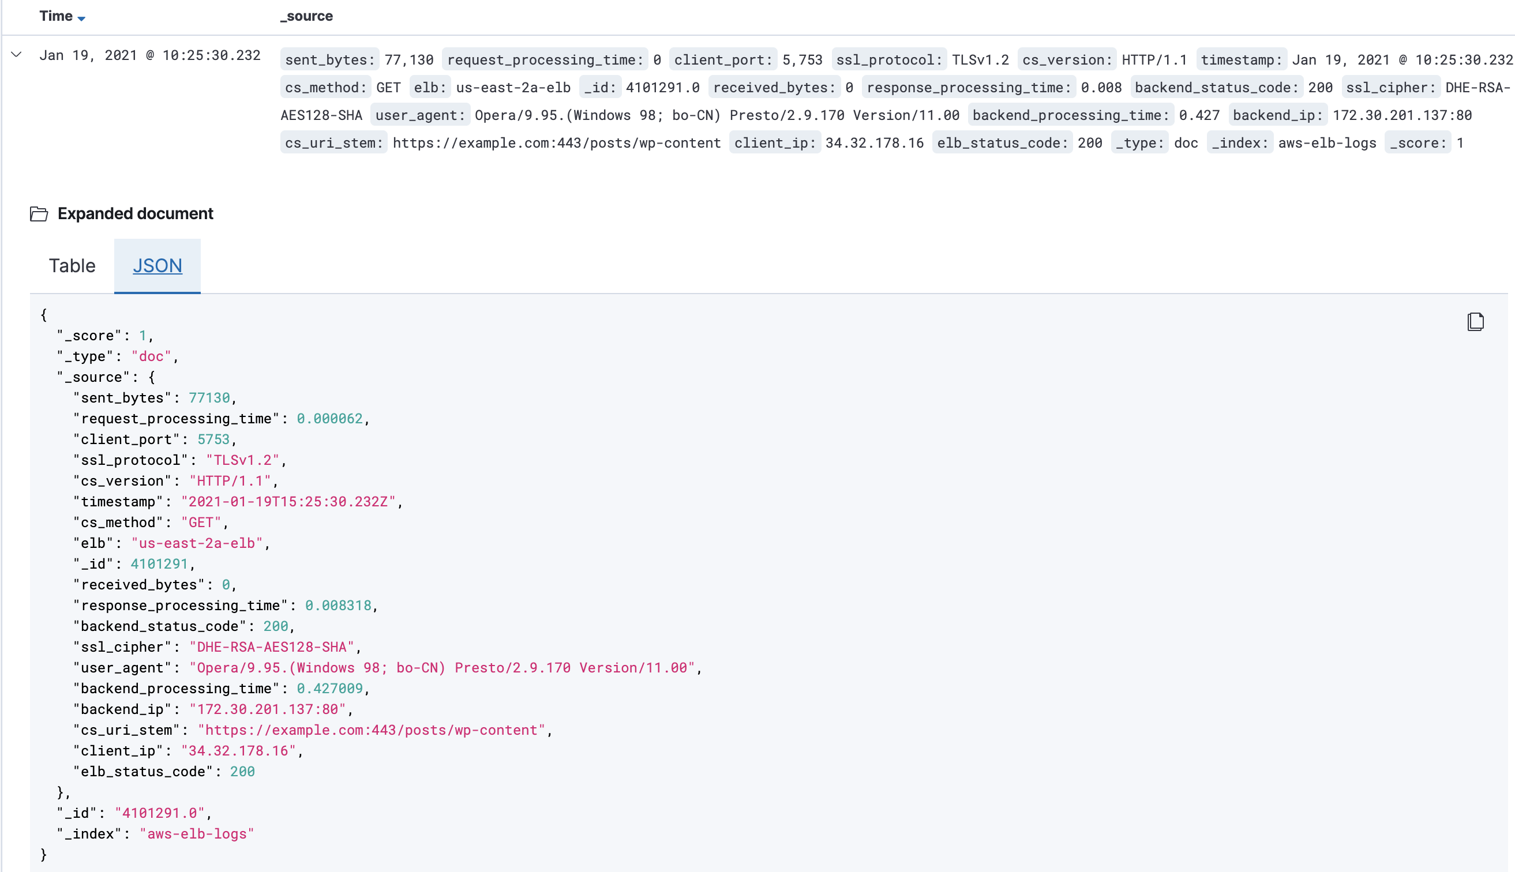Viewport: 1515px width, 872px height.
Task: Sort by the Time column arrow
Action: coord(81,18)
